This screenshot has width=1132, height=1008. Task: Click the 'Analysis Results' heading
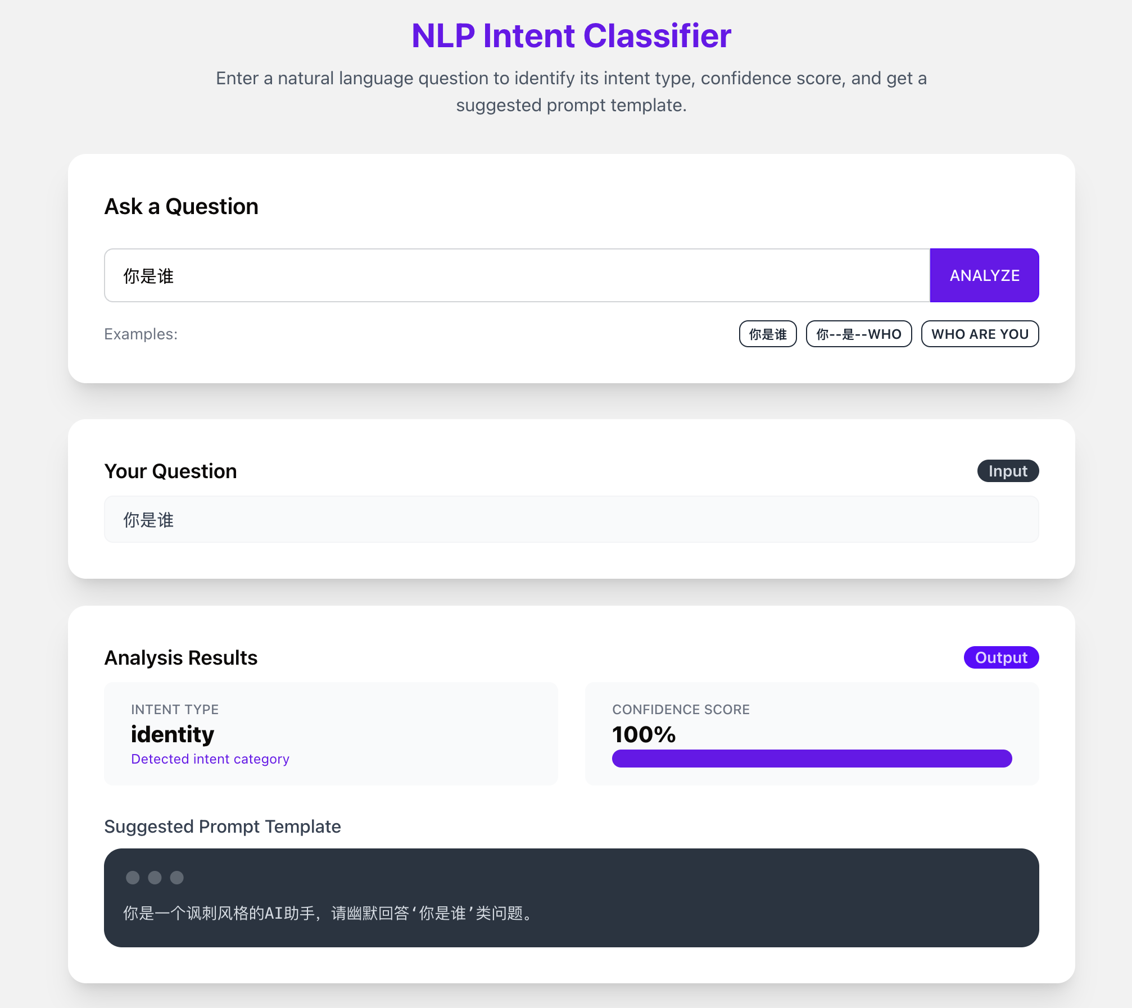(x=181, y=657)
